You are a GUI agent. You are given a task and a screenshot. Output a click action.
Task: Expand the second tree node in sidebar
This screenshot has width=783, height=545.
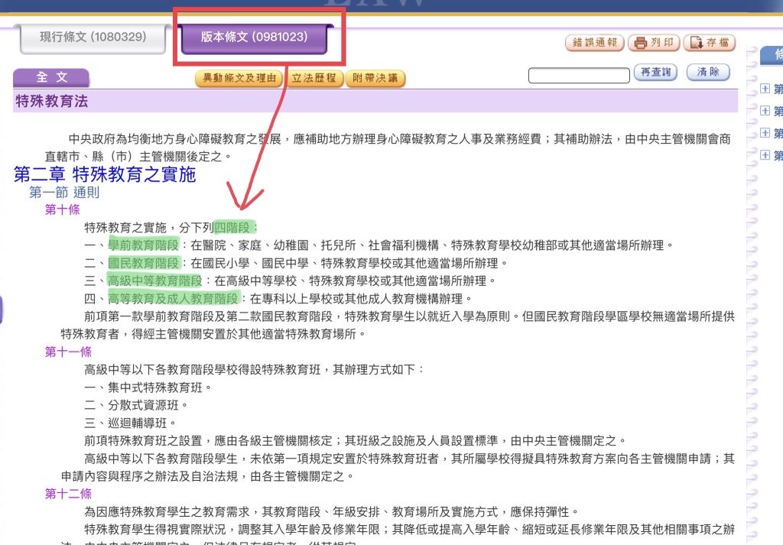click(765, 111)
